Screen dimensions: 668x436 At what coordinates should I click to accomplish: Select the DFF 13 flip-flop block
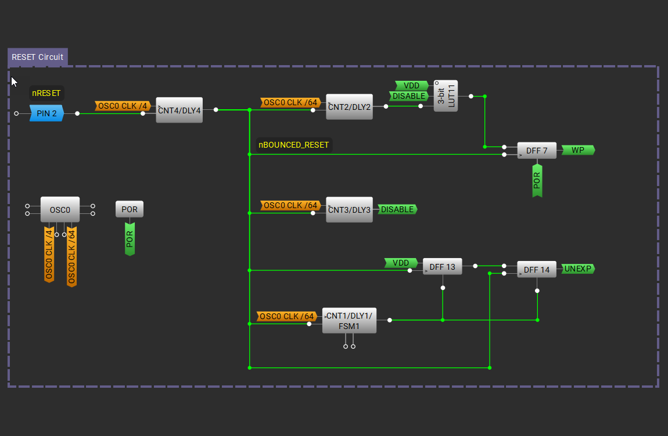(x=442, y=267)
